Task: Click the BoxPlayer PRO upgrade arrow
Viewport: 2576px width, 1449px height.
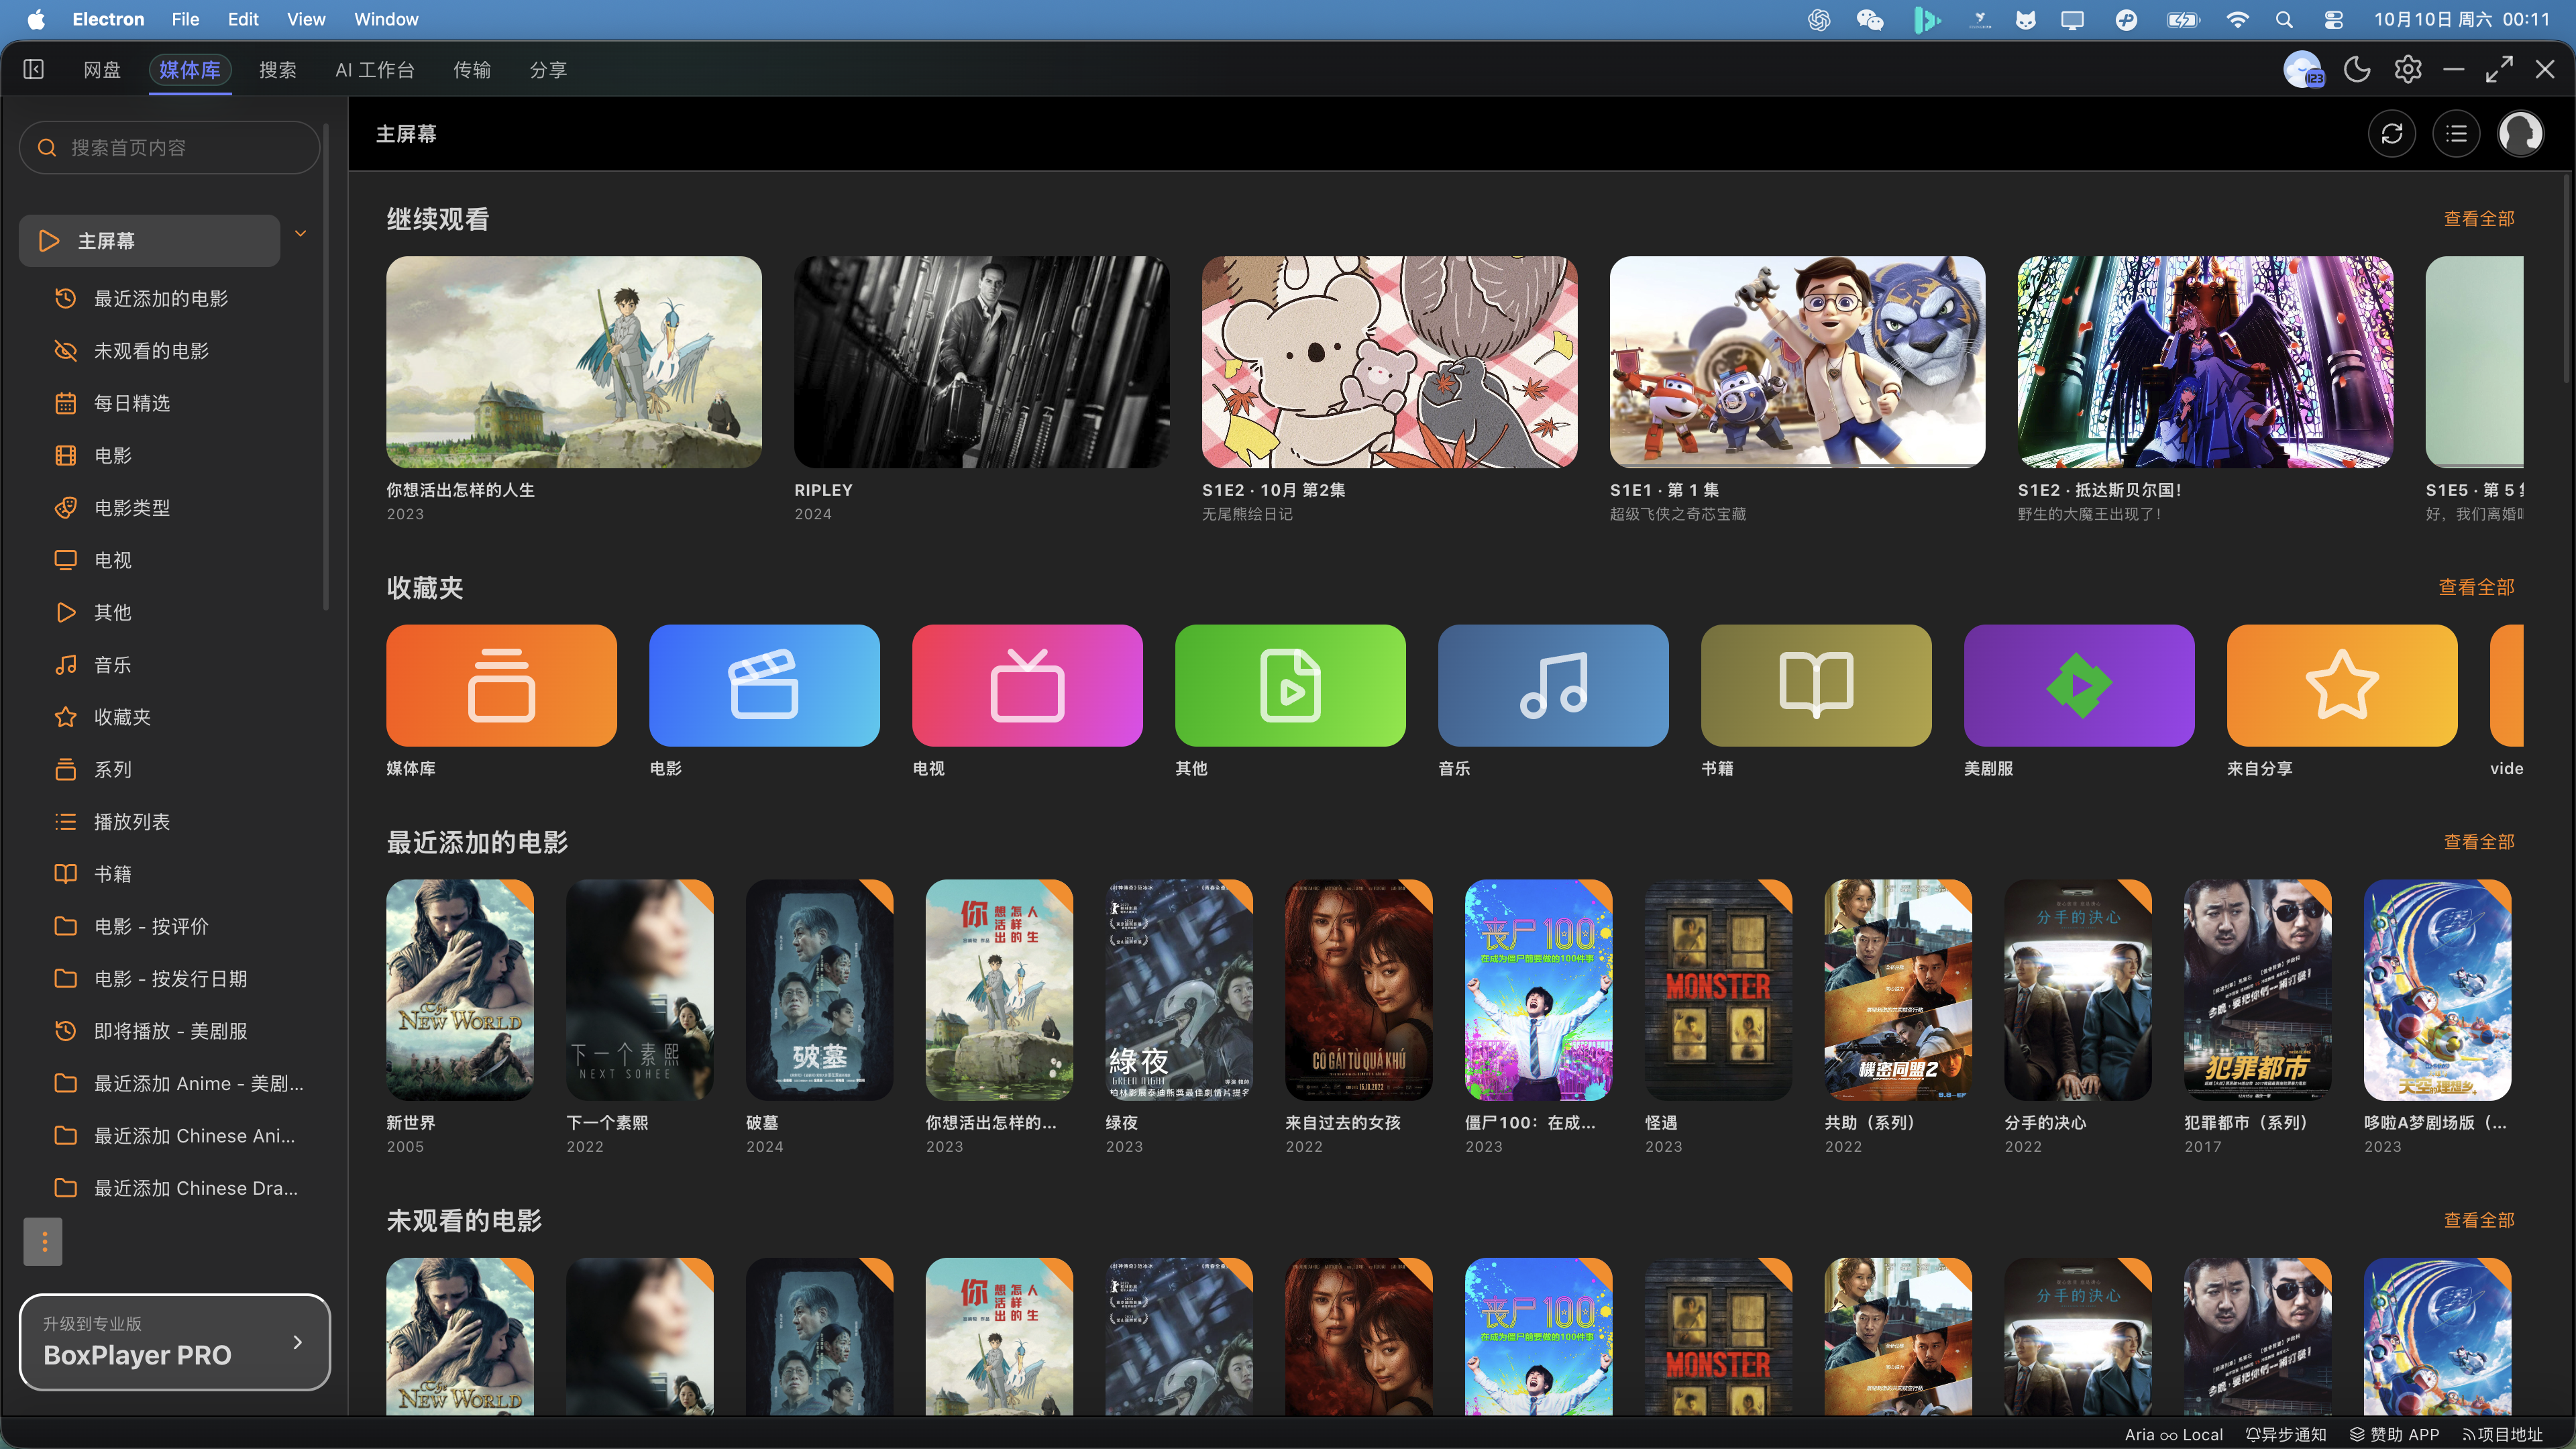Action: (x=297, y=1342)
